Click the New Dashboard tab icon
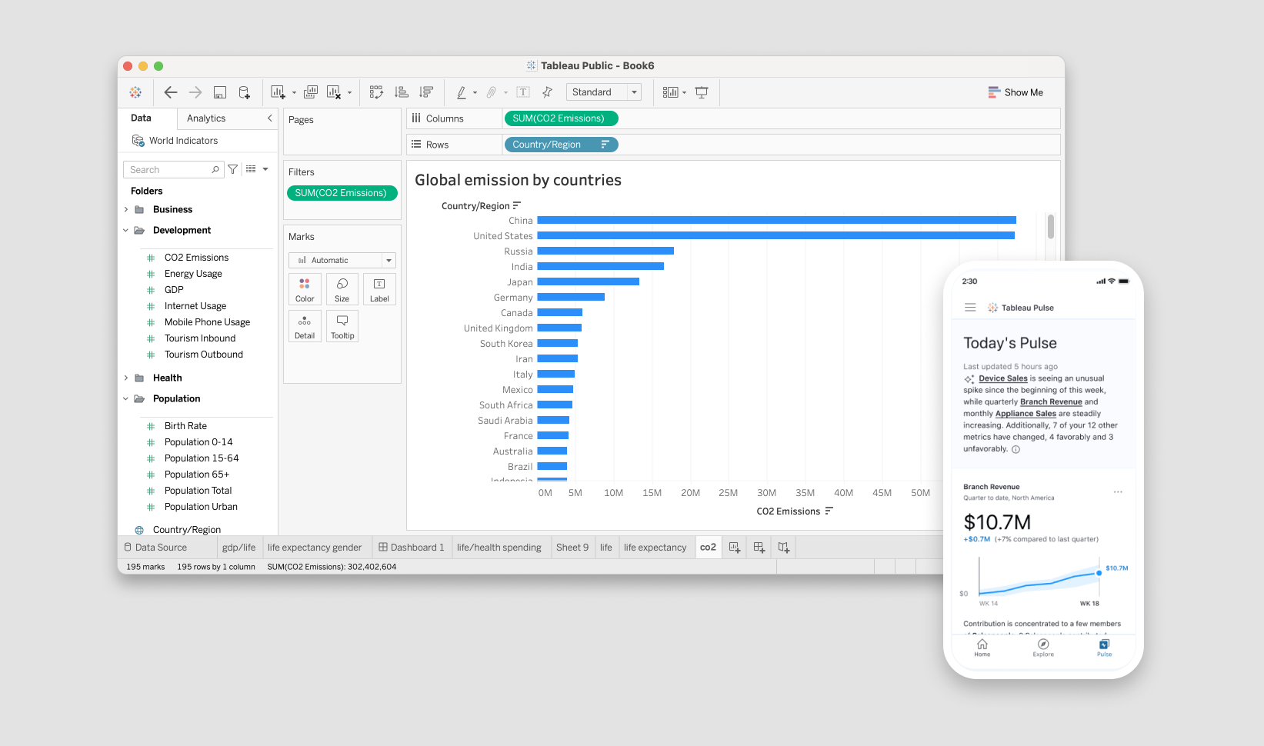Viewport: 1264px width, 746px height. [759, 548]
